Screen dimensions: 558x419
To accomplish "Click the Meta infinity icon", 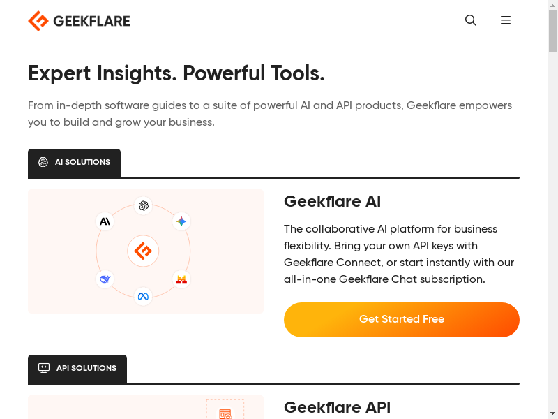I will pyautogui.click(x=143, y=297).
